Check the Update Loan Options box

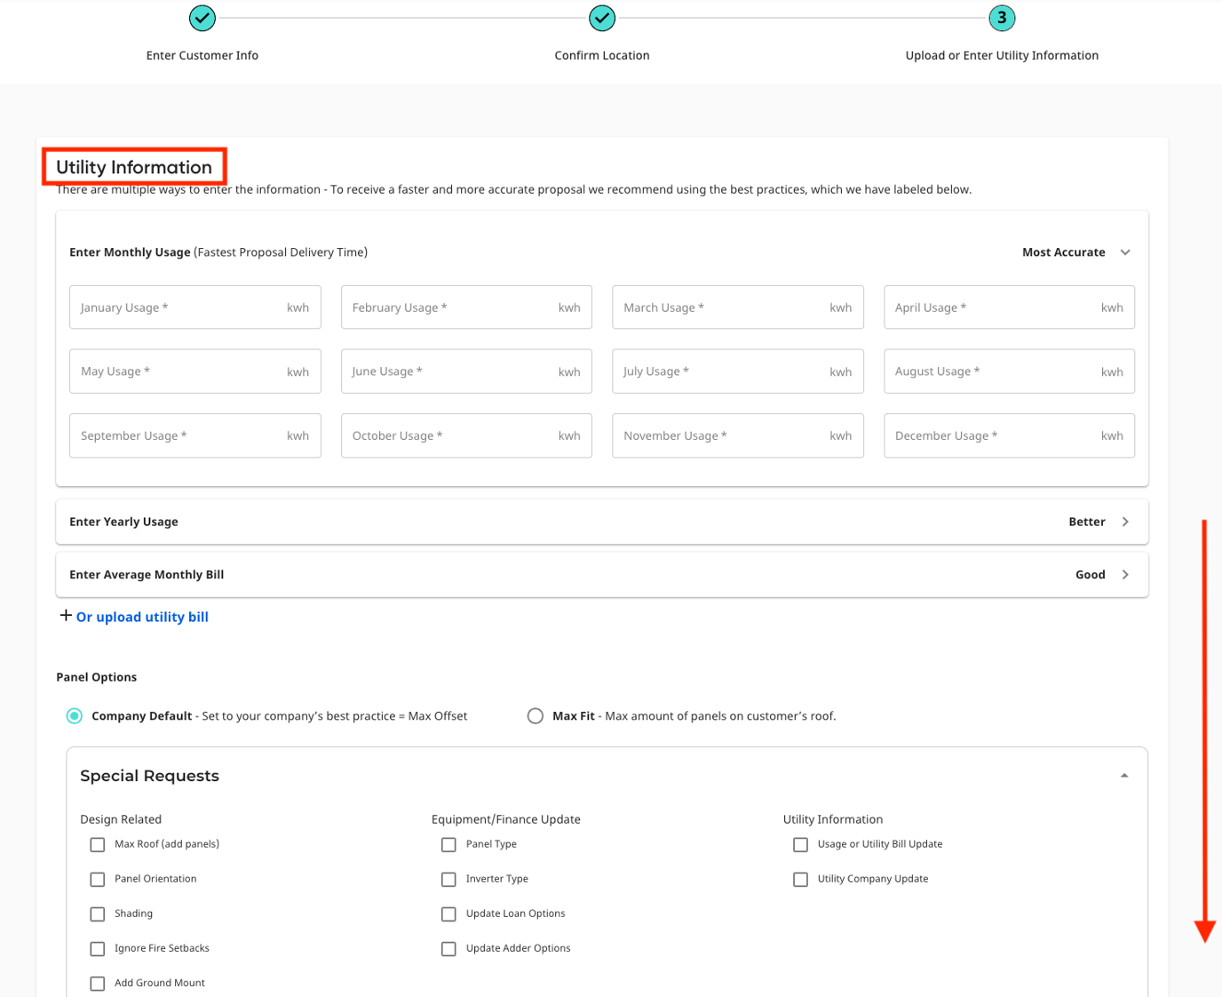pyautogui.click(x=448, y=913)
